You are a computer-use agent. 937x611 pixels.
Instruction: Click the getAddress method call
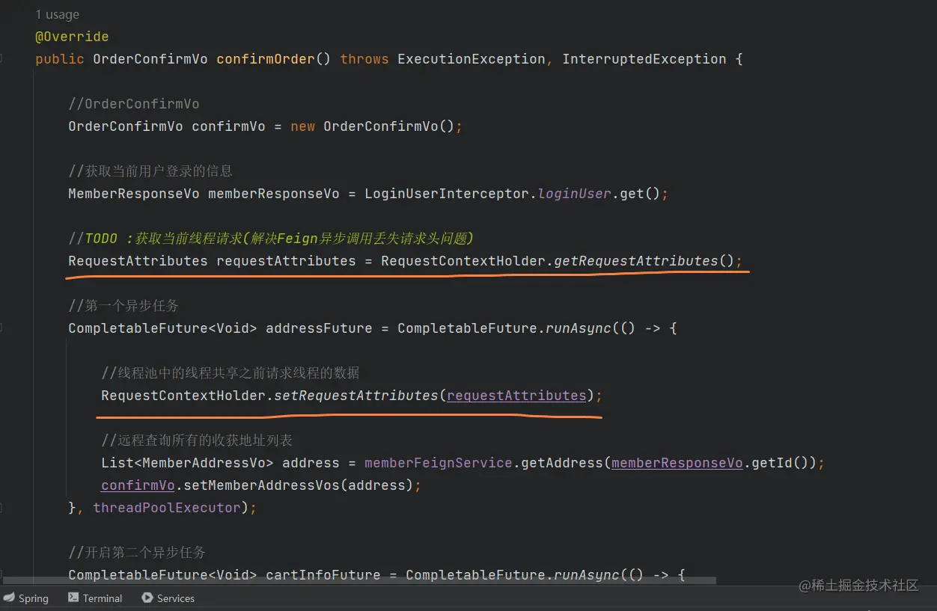pyautogui.click(x=562, y=463)
